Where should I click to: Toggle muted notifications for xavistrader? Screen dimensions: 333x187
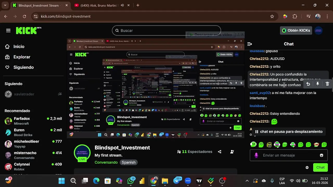pos(60,94)
